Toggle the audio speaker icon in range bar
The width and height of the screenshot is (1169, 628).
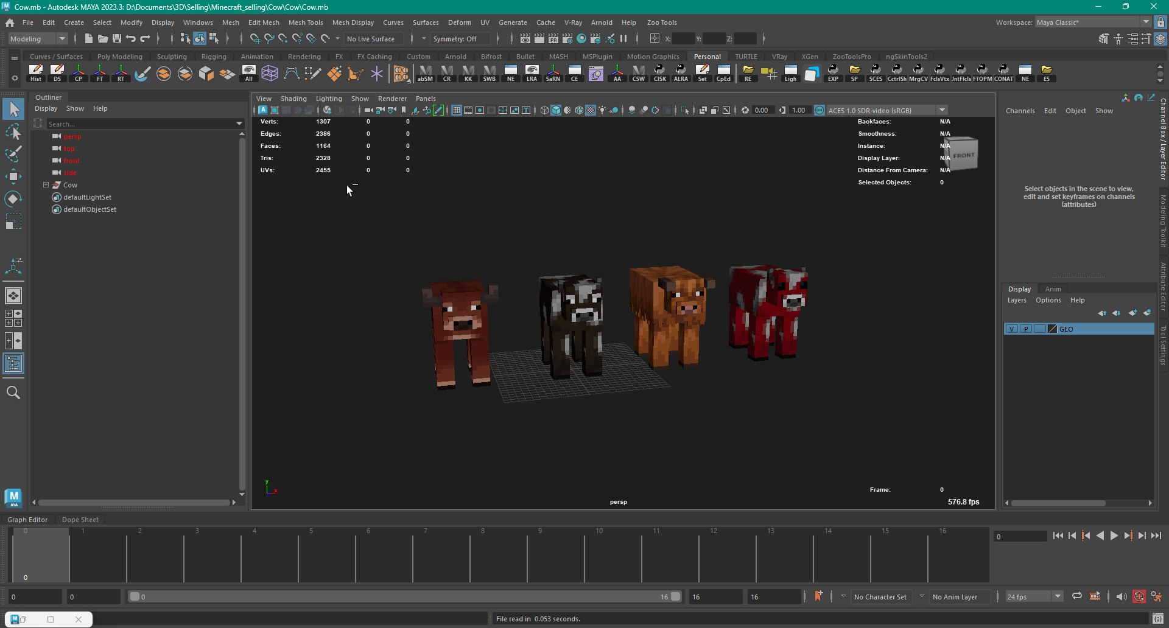click(x=1122, y=596)
